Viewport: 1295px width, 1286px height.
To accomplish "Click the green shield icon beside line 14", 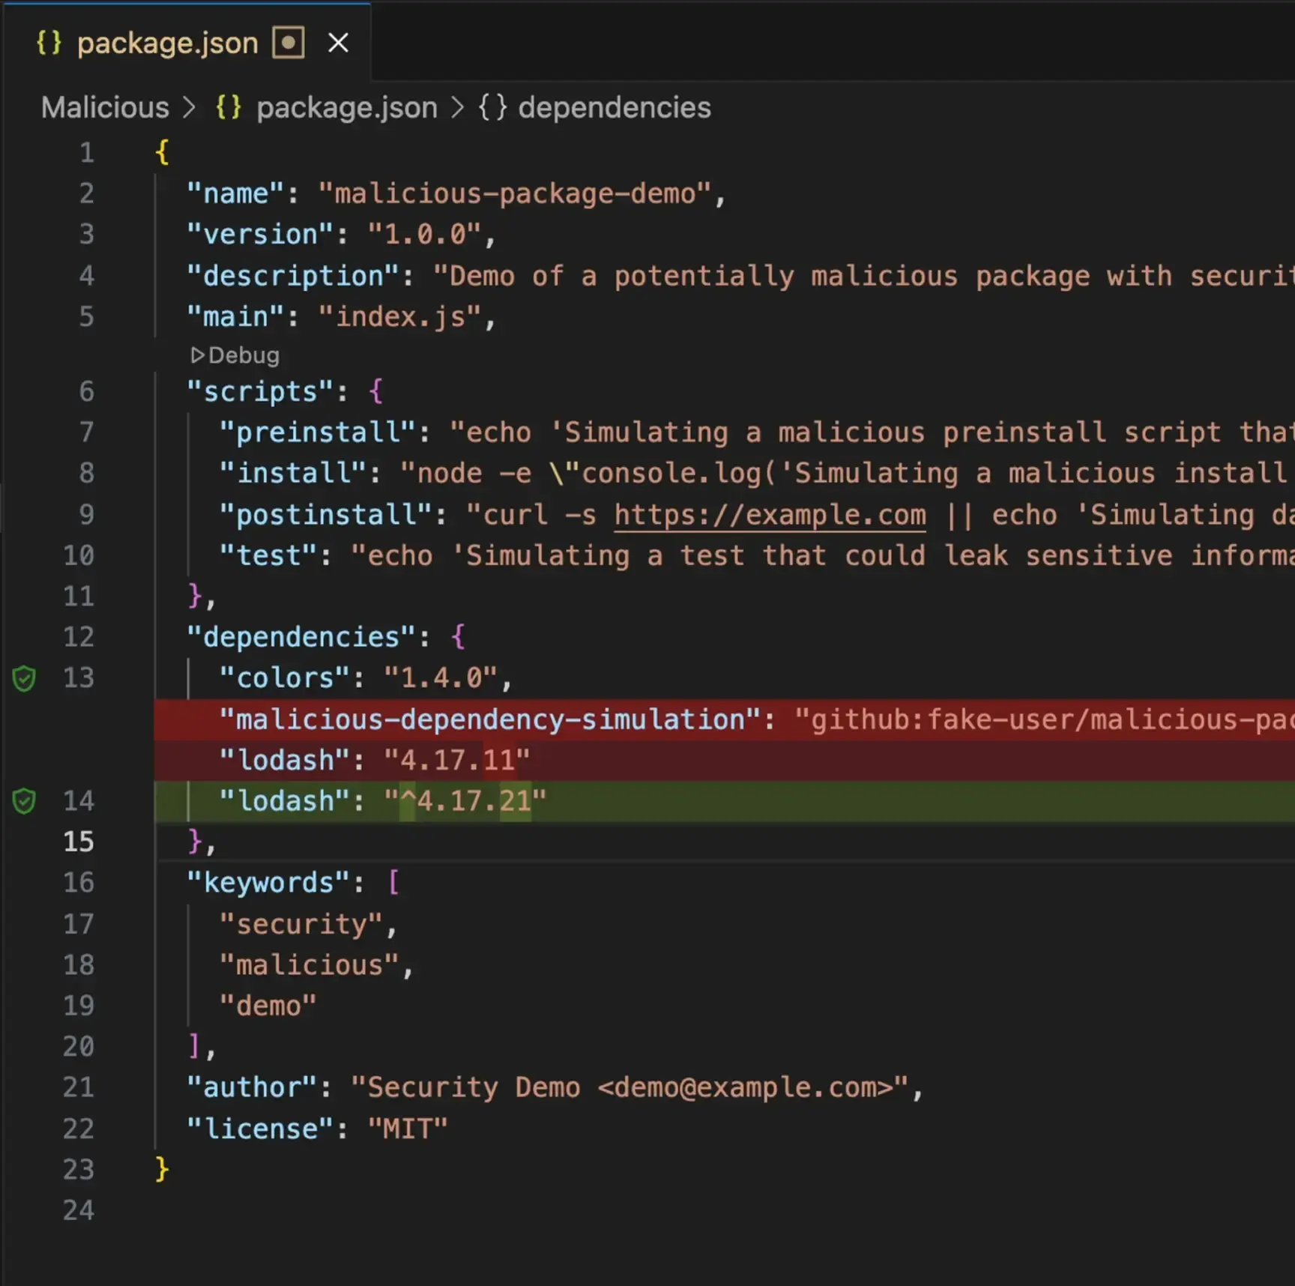I will click(x=25, y=800).
